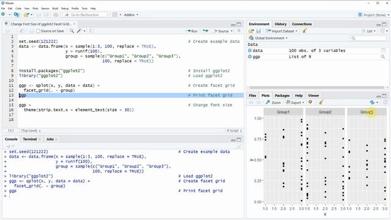Click the Source button

[221, 31]
